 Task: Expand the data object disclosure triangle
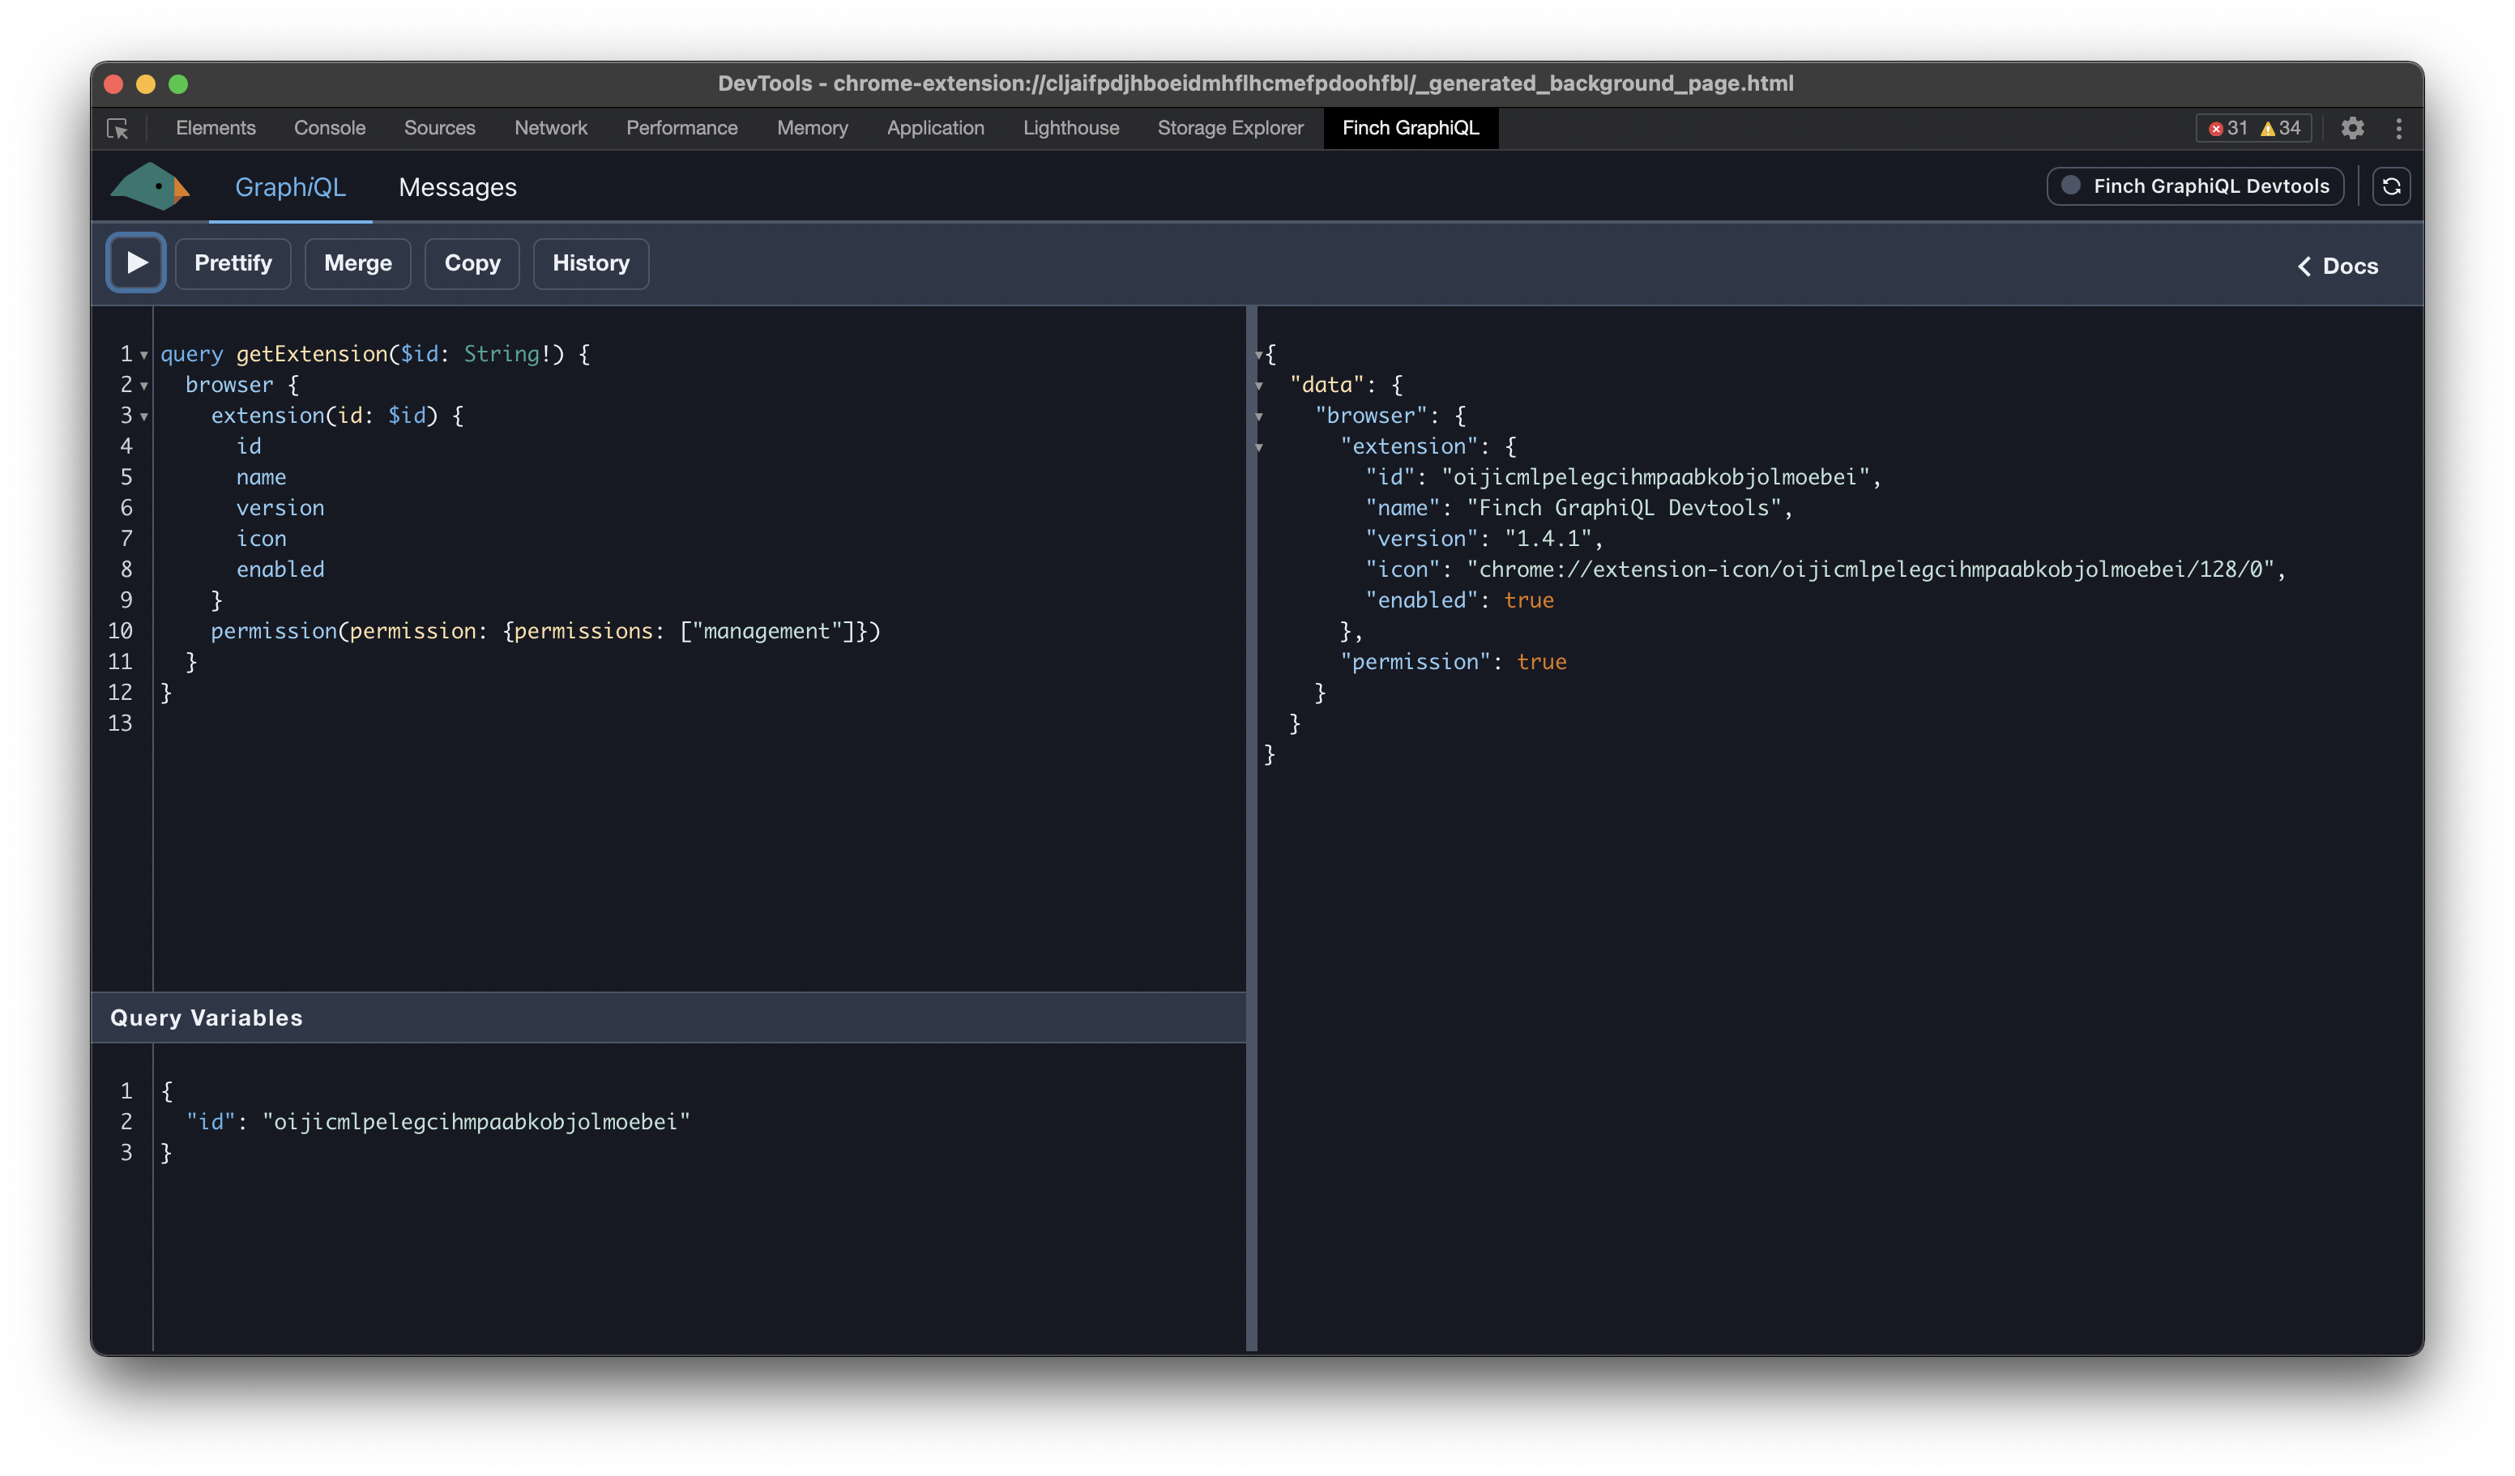[1258, 385]
